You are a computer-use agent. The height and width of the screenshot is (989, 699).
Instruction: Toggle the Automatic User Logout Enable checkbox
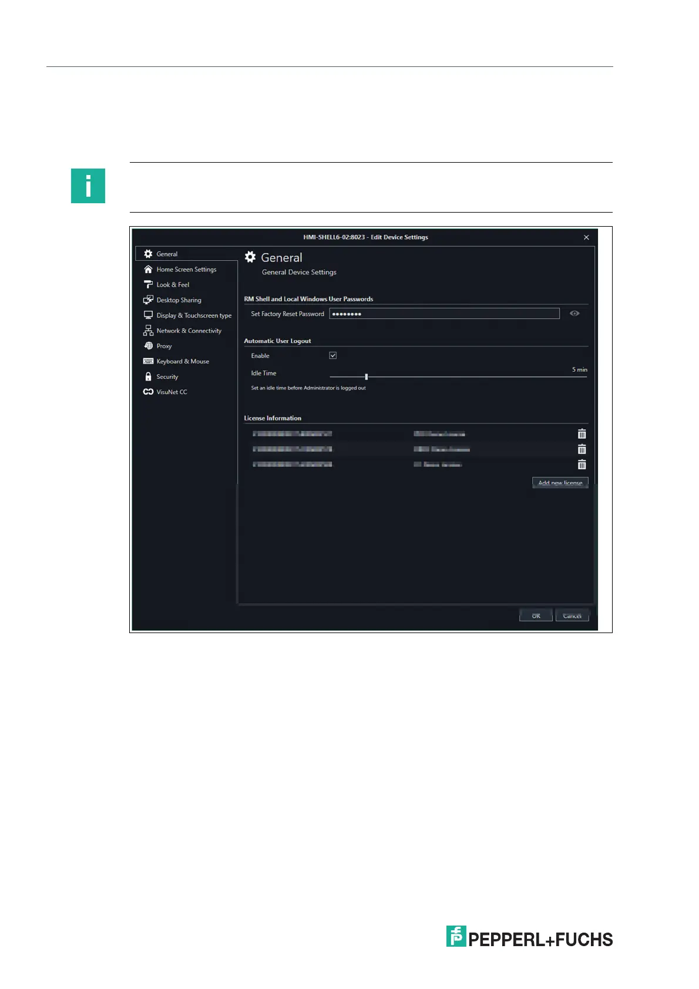click(333, 355)
